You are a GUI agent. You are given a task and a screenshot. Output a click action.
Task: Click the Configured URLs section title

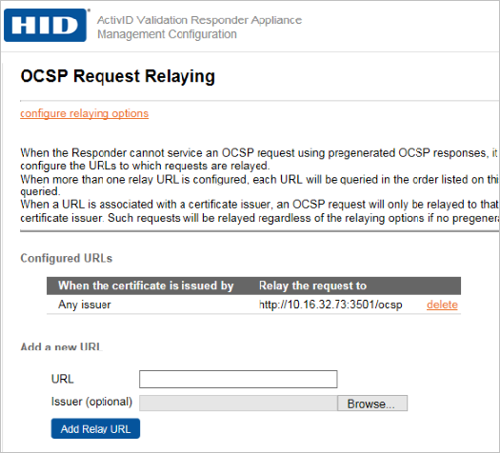coord(67,258)
